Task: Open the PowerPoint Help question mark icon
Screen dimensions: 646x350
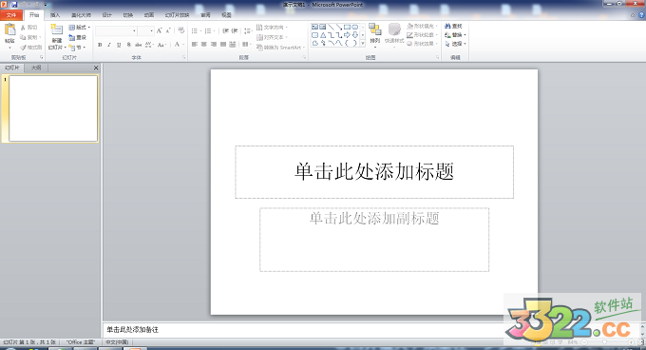Action: click(x=641, y=15)
